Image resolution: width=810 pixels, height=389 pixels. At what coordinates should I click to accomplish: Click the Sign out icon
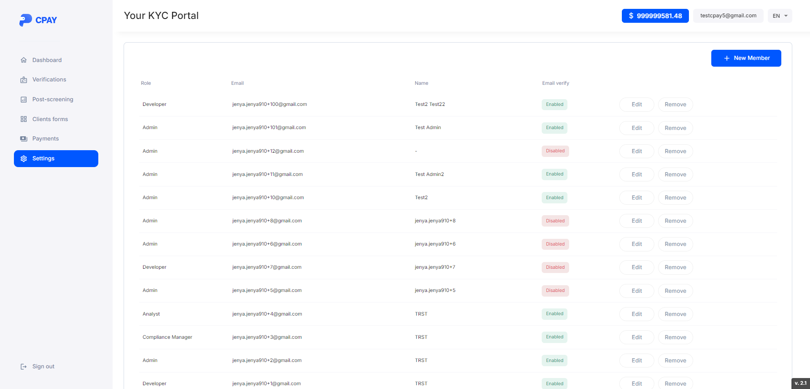pyautogui.click(x=23, y=366)
